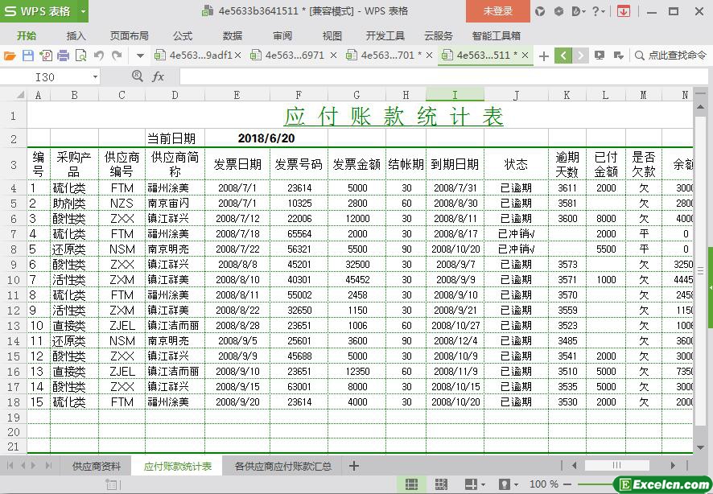The image size is (713, 494).
Task: Switch to normal view in status bar
Action: [411, 484]
